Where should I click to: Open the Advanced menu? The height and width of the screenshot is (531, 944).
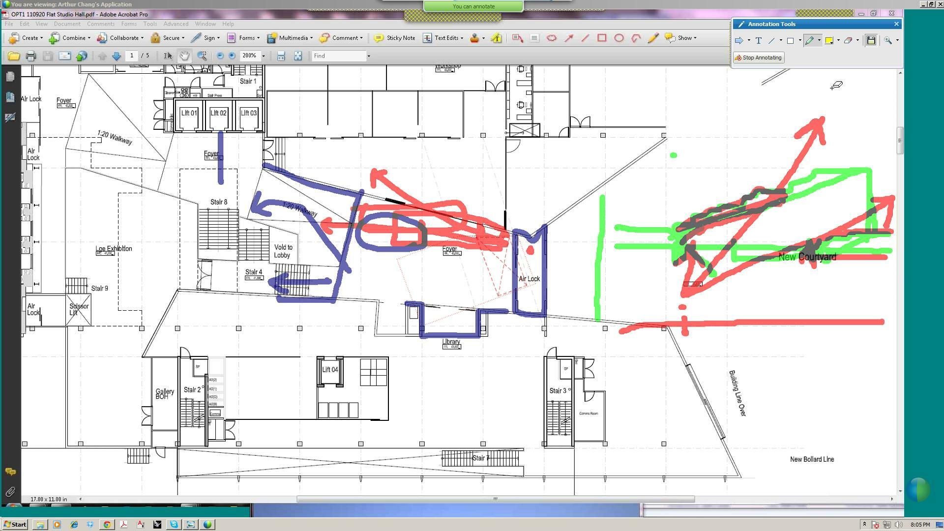[176, 24]
